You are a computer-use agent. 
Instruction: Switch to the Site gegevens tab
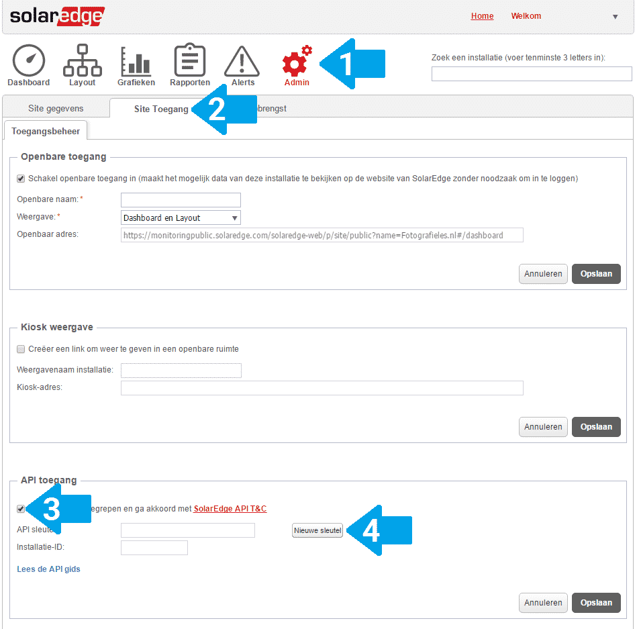56,109
